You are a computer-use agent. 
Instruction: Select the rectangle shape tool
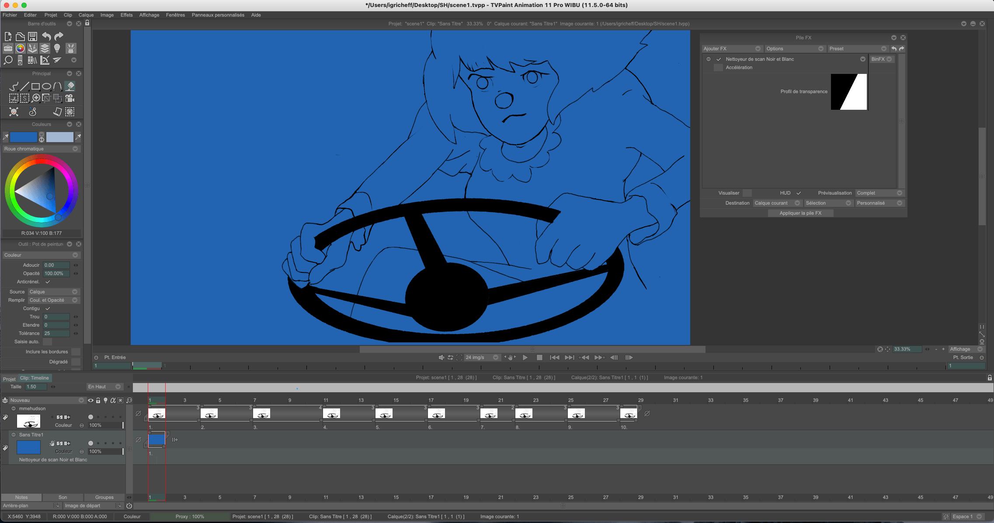coord(36,86)
